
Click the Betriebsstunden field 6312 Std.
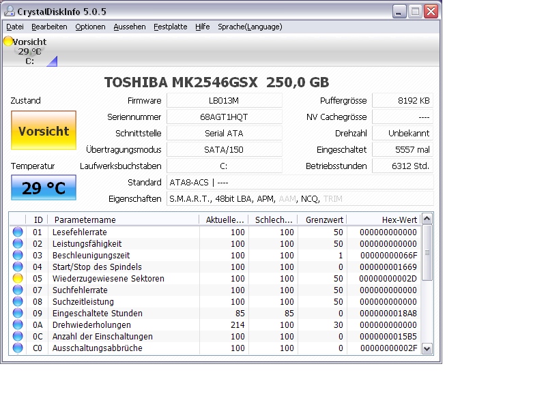tap(403, 166)
